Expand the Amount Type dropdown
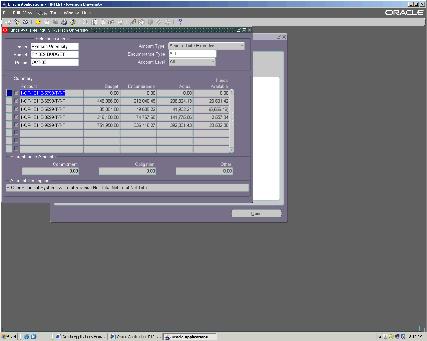The image size is (427, 341). click(x=242, y=46)
